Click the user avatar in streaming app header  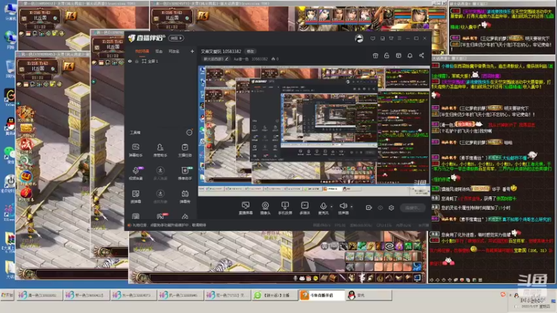pyautogui.click(x=359, y=38)
